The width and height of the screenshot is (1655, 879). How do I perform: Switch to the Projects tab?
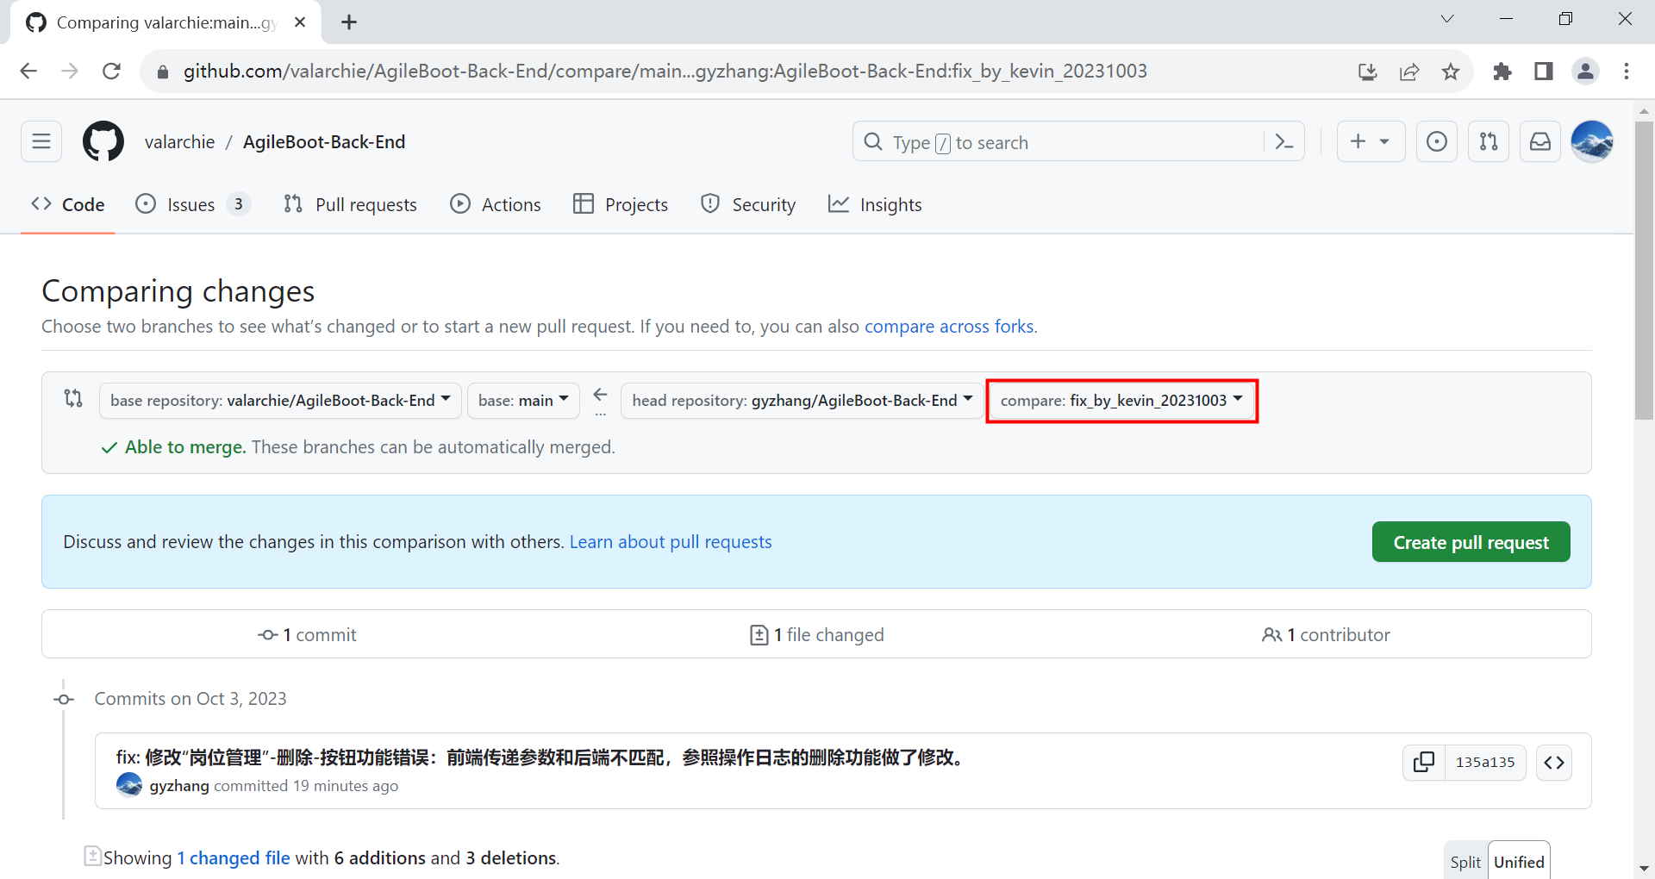point(621,205)
